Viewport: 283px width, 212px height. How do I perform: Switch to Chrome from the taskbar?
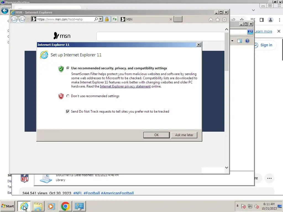65,206
